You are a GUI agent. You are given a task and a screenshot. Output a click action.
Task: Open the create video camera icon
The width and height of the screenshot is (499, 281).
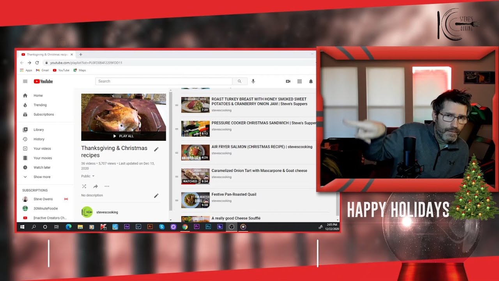tap(288, 81)
